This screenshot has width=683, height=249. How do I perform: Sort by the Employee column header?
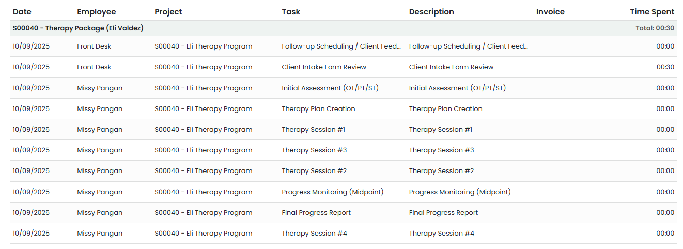[x=97, y=12]
